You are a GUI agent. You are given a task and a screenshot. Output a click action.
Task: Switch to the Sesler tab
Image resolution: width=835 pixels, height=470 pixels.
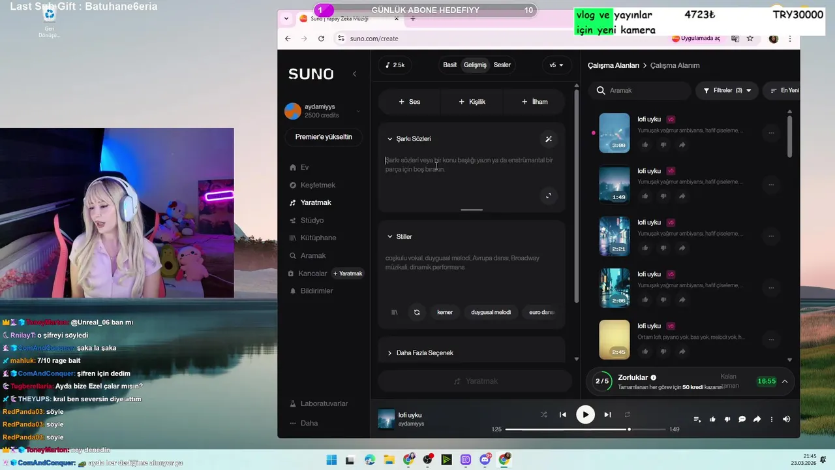tap(502, 65)
